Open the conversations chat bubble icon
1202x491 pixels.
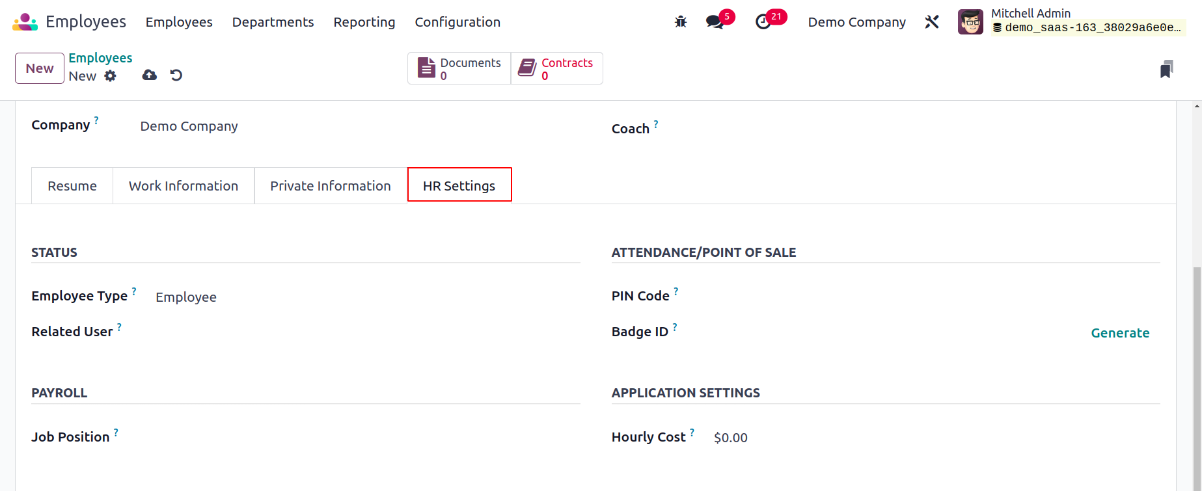[715, 22]
